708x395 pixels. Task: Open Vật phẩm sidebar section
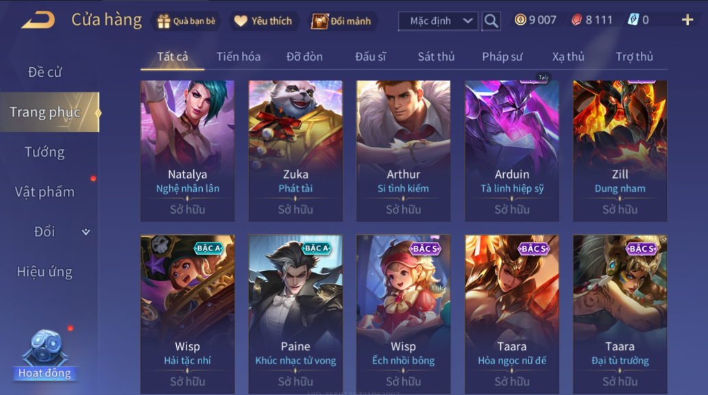click(45, 192)
